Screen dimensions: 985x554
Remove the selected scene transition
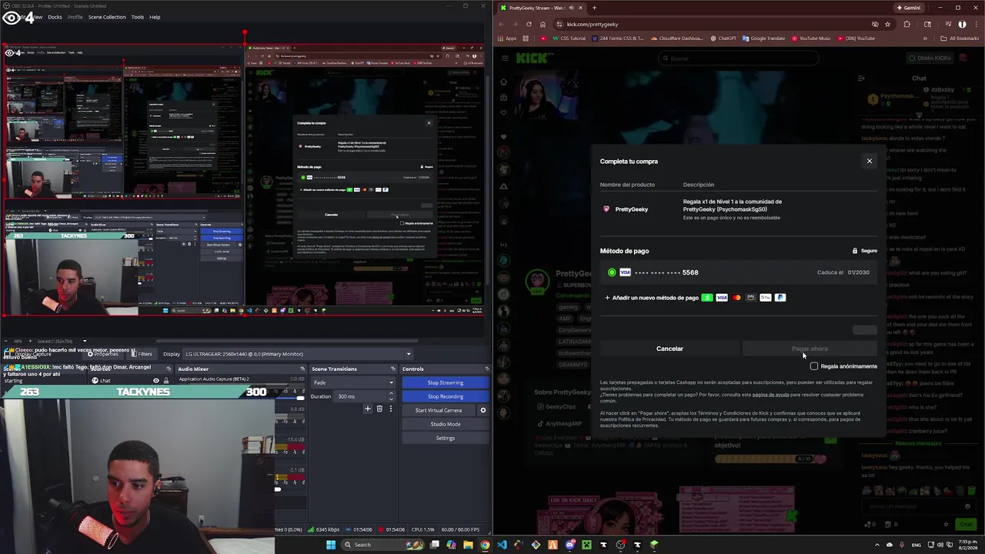point(379,409)
